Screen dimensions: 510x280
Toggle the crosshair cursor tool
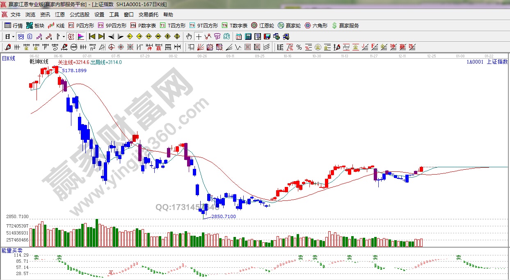point(198,36)
